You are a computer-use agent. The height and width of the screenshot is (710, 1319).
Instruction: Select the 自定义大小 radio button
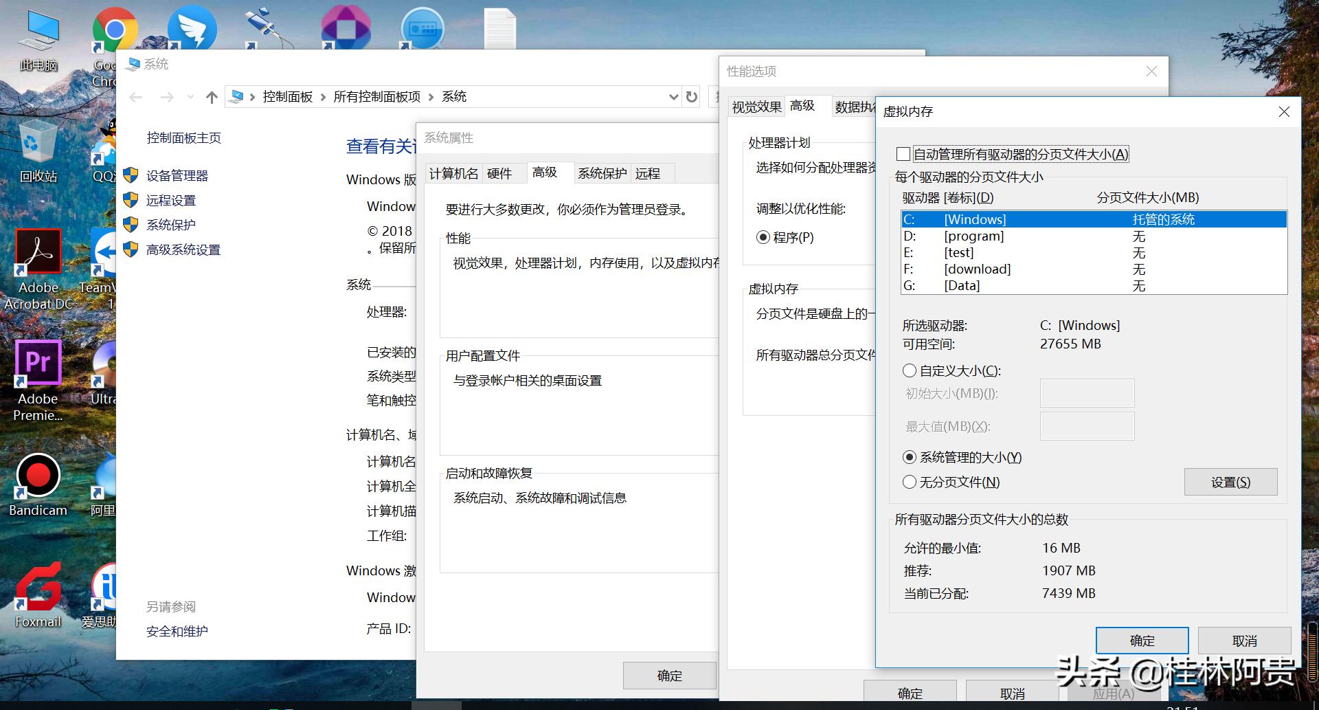pos(909,370)
